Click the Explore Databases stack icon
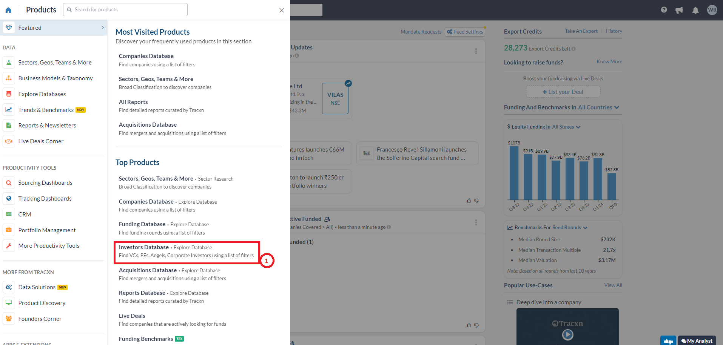This screenshot has height=345, width=723. click(x=9, y=94)
